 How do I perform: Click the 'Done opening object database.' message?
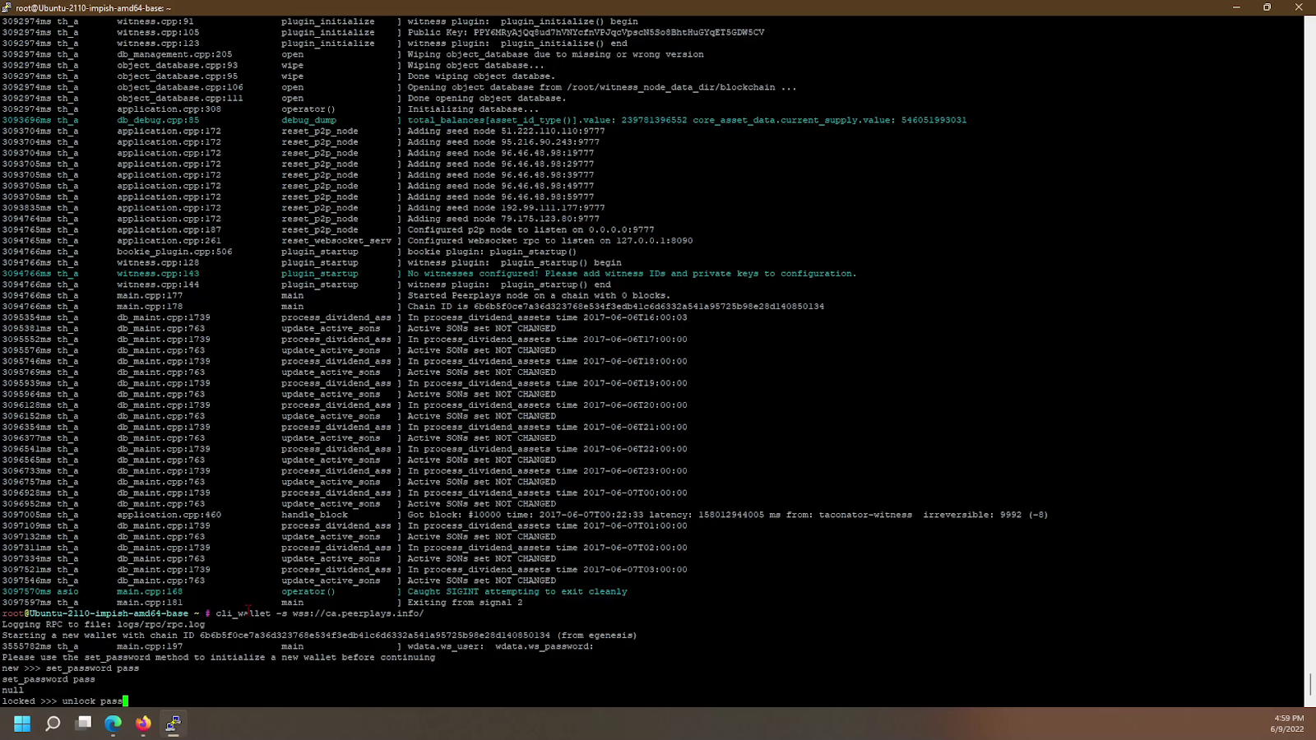coord(487,99)
